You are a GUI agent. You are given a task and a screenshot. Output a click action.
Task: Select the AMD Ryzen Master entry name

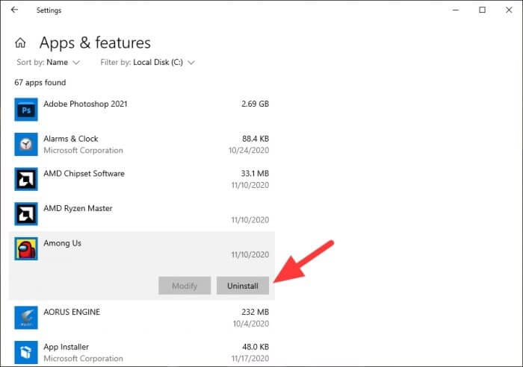78,208
